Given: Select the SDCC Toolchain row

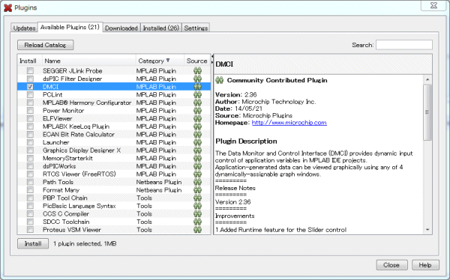Looking at the screenshot, I should click(114, 222).
